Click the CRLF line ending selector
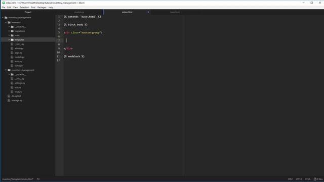 click(x=290, y=179)
